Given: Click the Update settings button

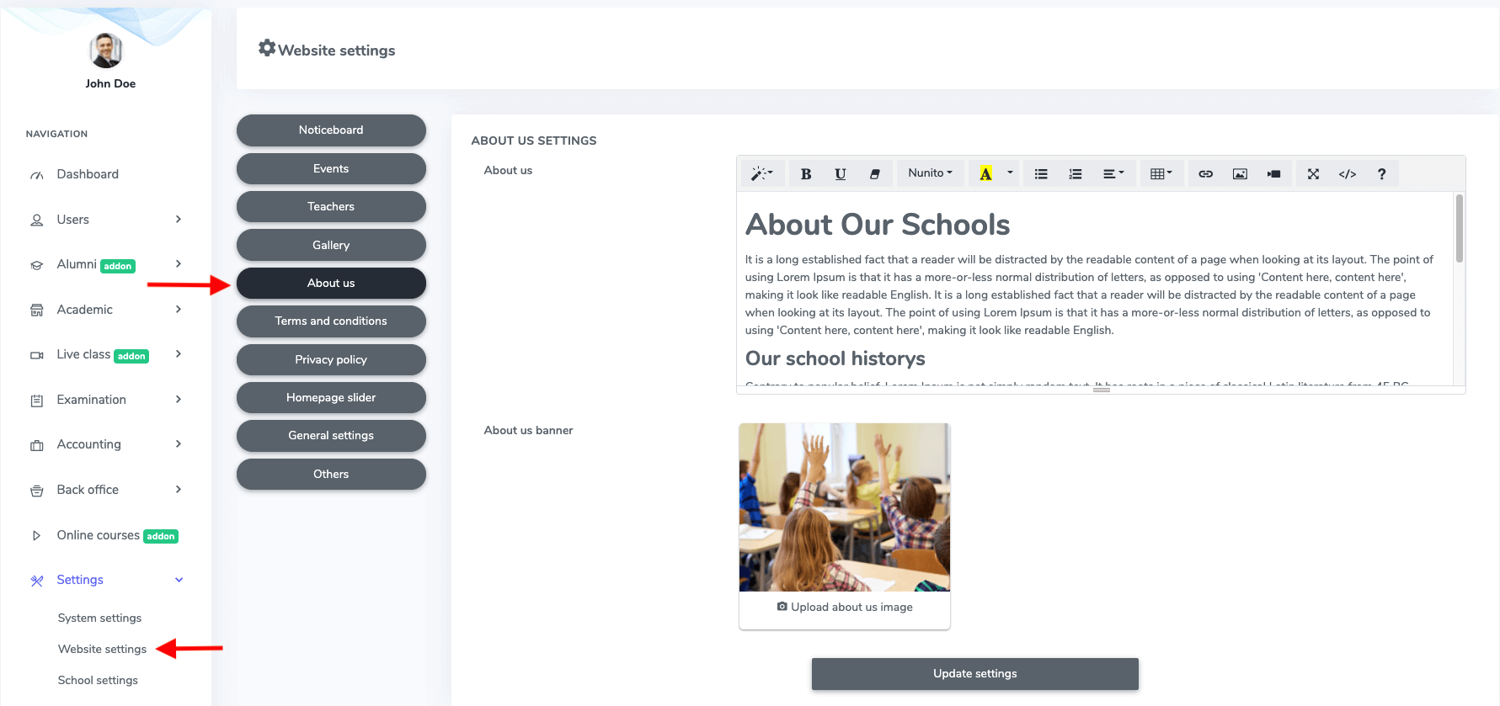Looking at the screenshot, I should [x=974, y=674].
